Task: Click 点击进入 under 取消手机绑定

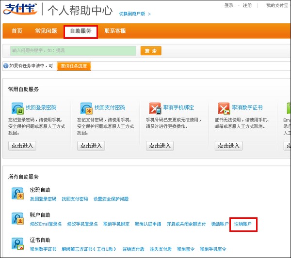Action: (160, 146)
